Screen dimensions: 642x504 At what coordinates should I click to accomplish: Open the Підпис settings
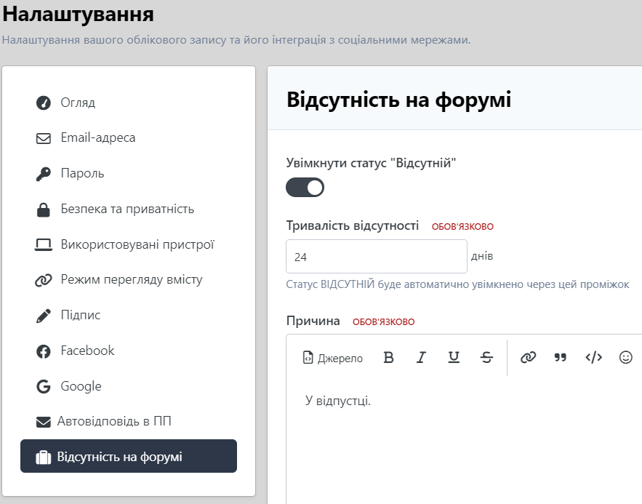[80, 316]
